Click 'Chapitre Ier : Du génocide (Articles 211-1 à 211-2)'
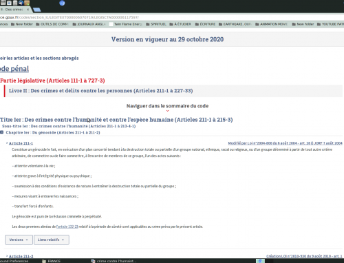This screenshot has height=263, width=344. coord(53,132)
